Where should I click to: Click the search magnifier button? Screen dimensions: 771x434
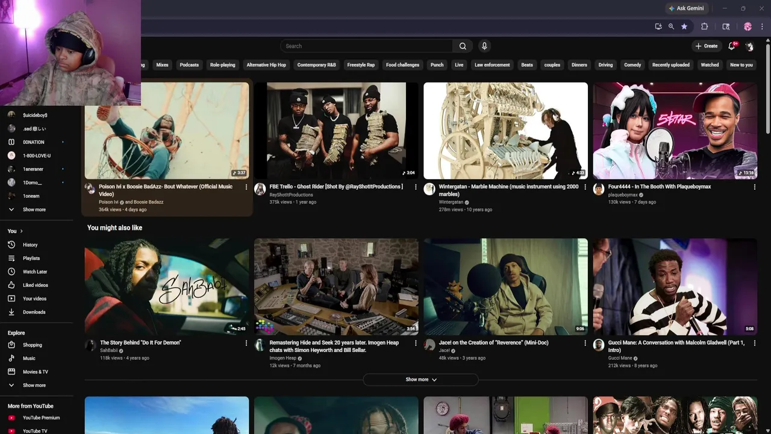coord(463,46)
